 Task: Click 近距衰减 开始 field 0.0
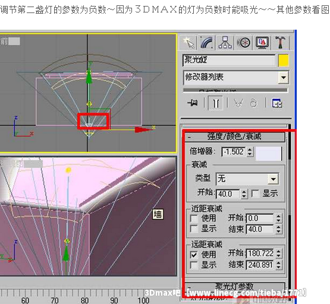click(260, 218)
